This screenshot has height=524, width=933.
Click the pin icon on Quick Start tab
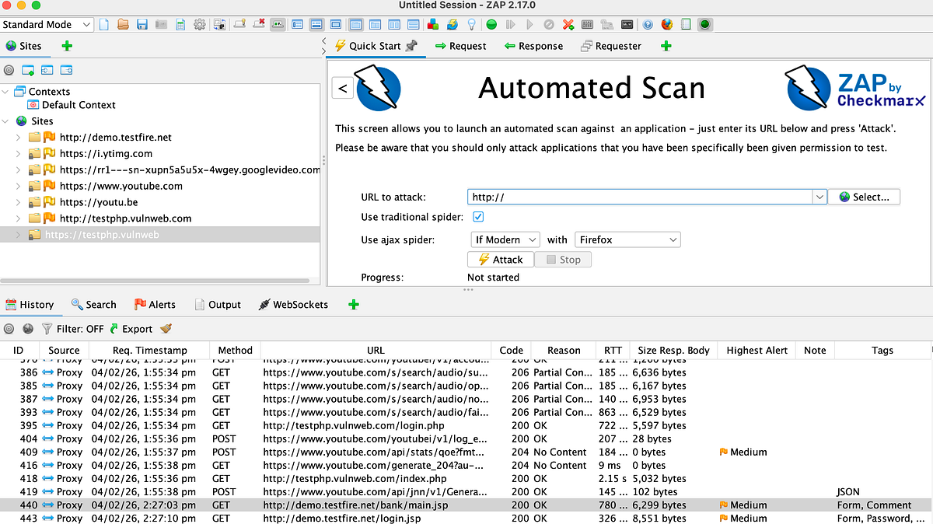point(411,45)
